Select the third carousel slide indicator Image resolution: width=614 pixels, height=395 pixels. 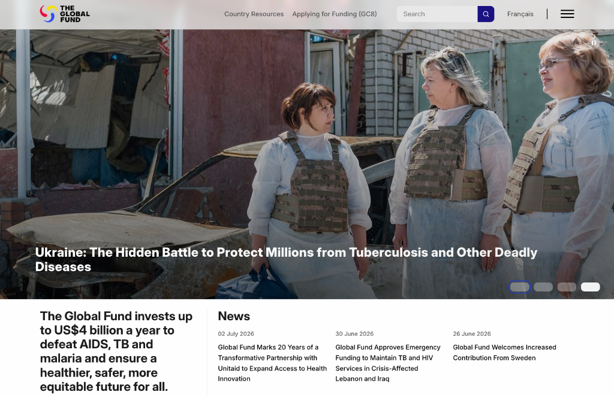567,287
